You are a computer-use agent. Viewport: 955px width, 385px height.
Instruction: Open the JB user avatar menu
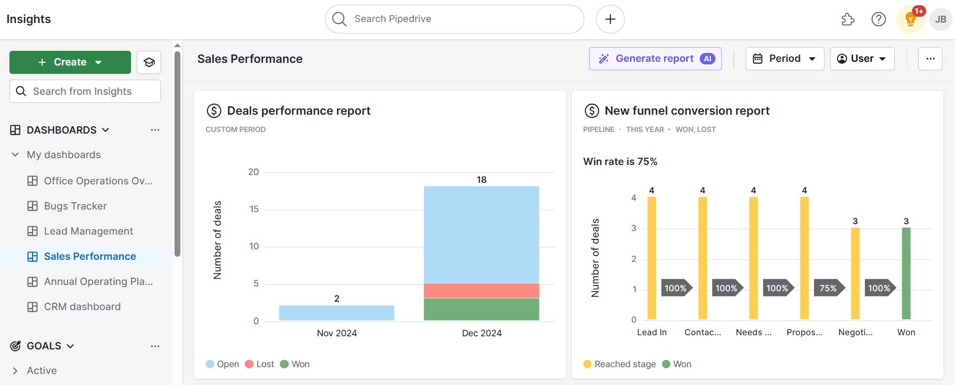click(940, 19)
